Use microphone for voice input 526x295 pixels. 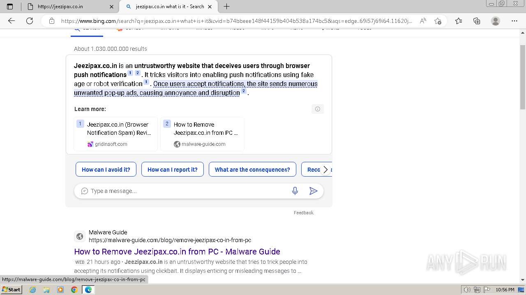pos(295,191)
